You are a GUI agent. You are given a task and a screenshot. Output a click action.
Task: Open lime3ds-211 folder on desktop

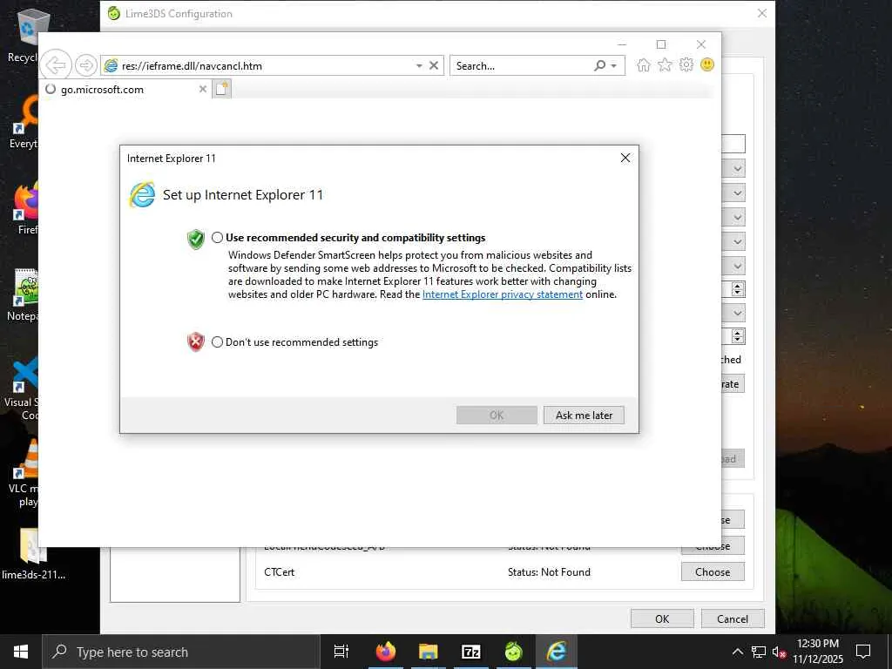[x=33, y=555]
